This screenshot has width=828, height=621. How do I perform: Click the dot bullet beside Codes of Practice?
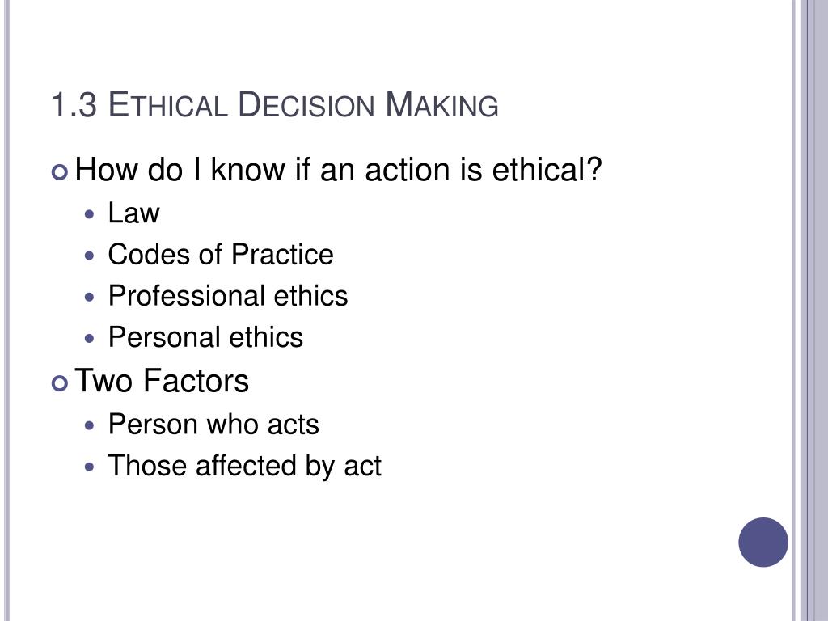pyautogui.click(x=90, y=256)
